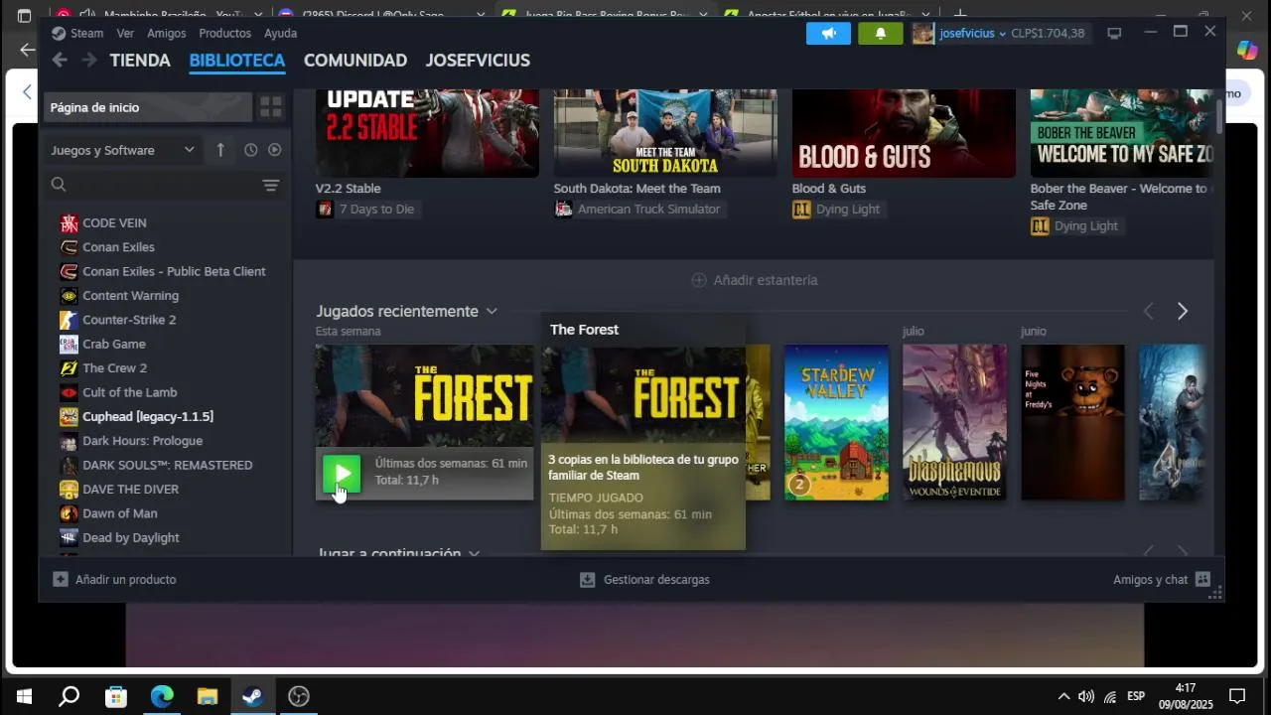This screenshot has width=1271, height=715.
Task: Open File Explorer from the taskbar
Action: coord(207,697)
